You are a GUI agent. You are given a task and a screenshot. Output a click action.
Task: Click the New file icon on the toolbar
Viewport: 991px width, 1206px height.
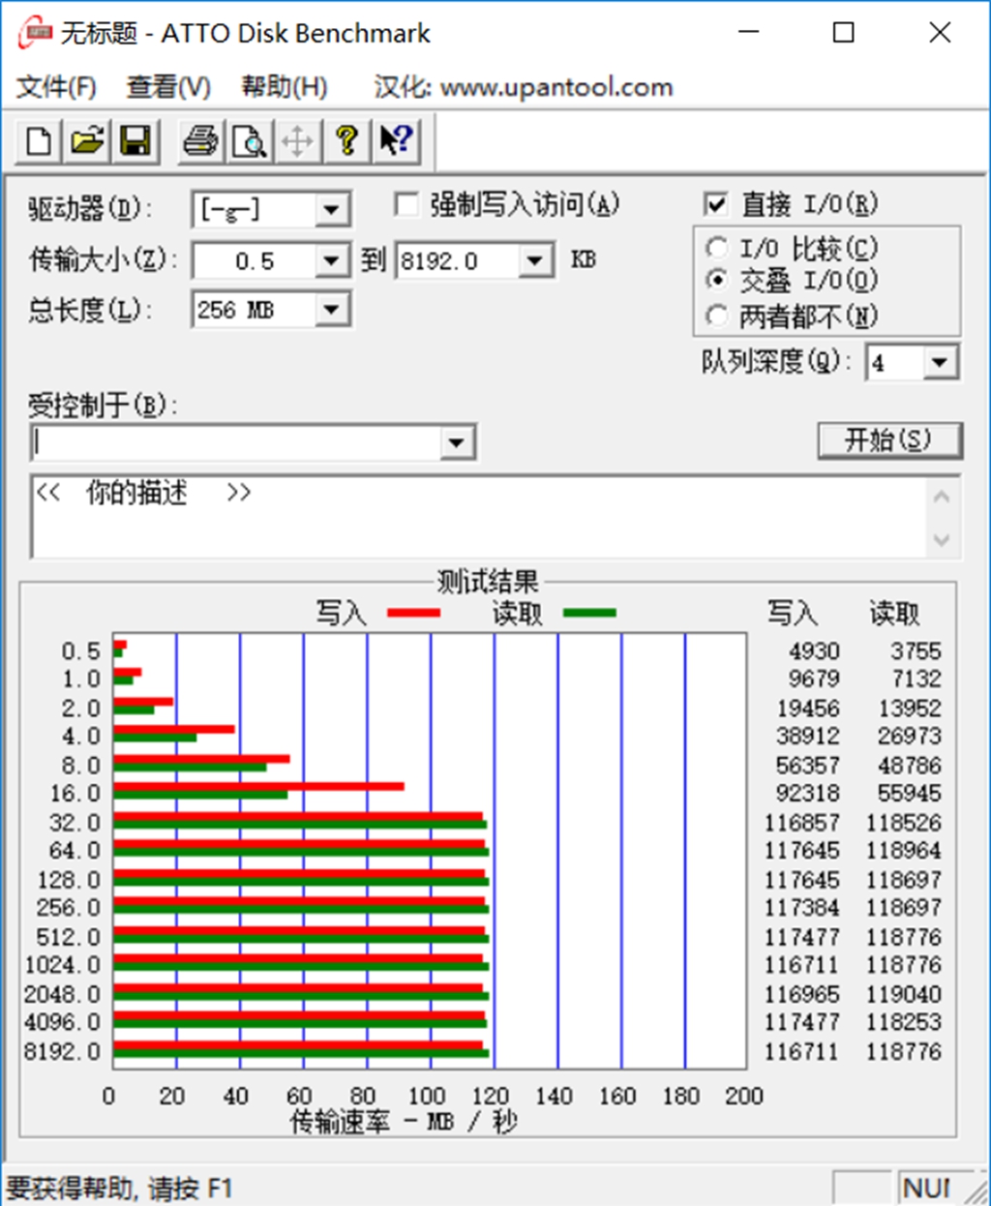[x=37, y=140]
